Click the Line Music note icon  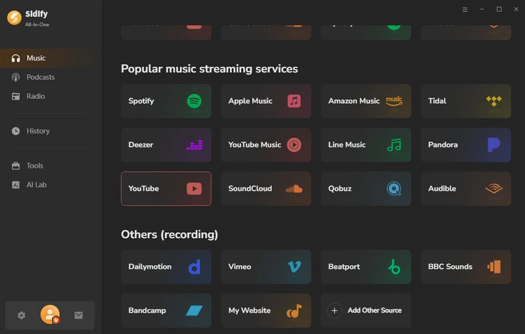click(394, 145)
